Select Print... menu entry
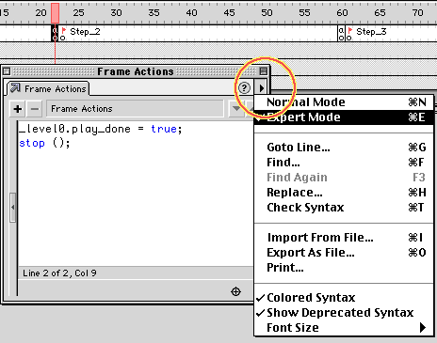 point(344,268)
